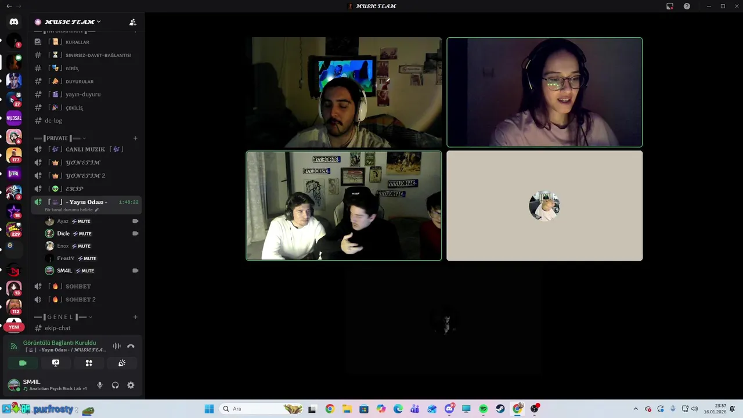743x418 pixels.
Task: Select the Yayın Odası voice channel
Action: (x=86, y=202)
